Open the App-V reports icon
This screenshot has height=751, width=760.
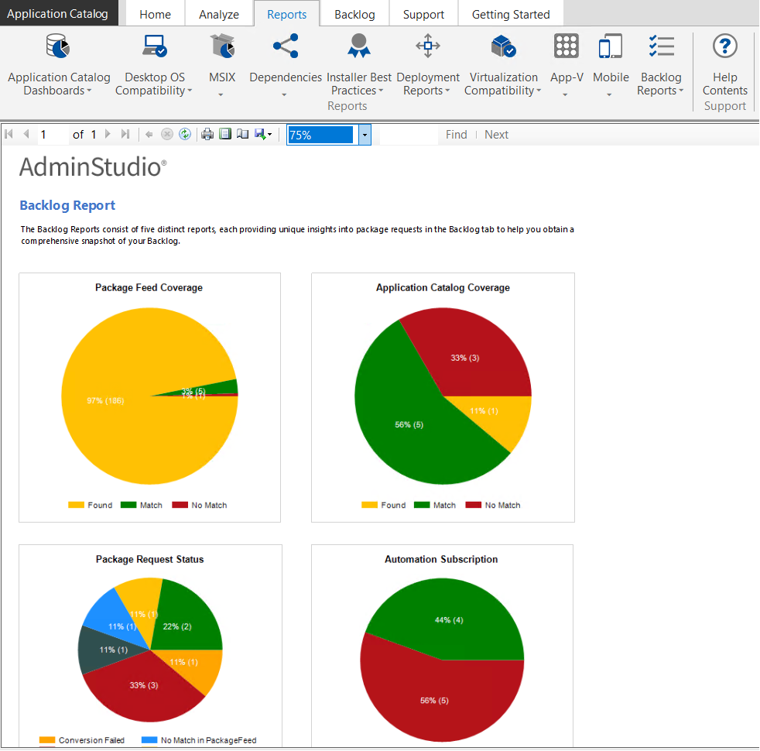point(566,47)
